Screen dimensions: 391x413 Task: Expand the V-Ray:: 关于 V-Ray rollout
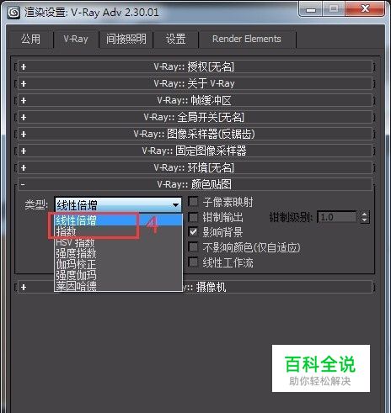pos(195,83)
